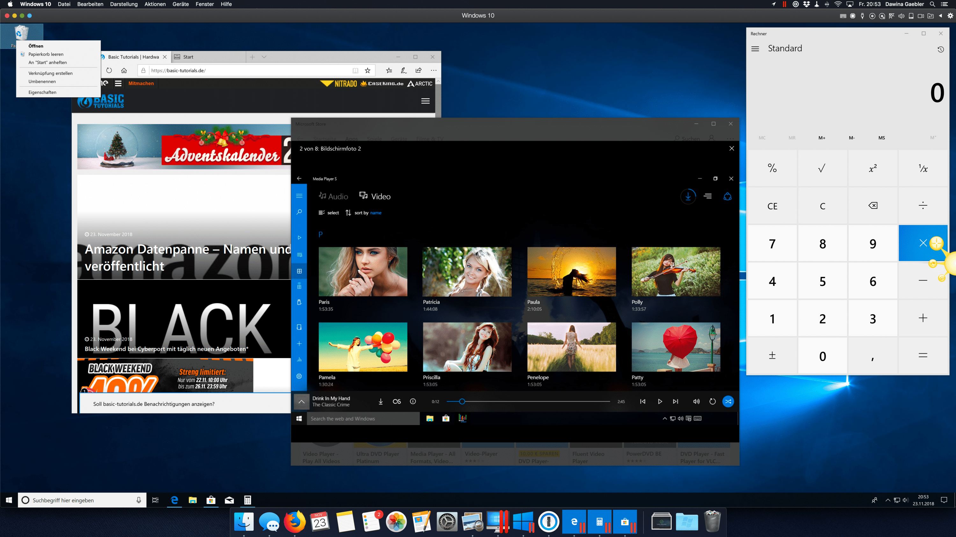The image size is (956, 537).
Task: Play the Priscilla video thumbnail
Action: (x=467, y=347)
